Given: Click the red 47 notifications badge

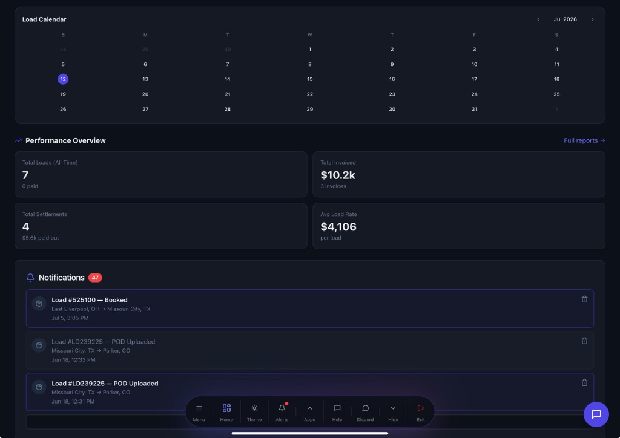Looking at the screenshot, I should [x=95, y=278].
